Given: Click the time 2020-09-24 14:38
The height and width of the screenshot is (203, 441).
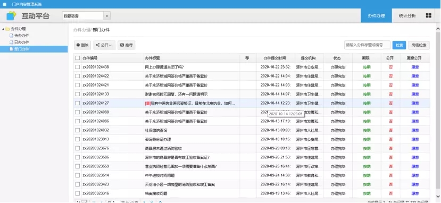Looking at the screenshot, I should [x=276, y=175].
